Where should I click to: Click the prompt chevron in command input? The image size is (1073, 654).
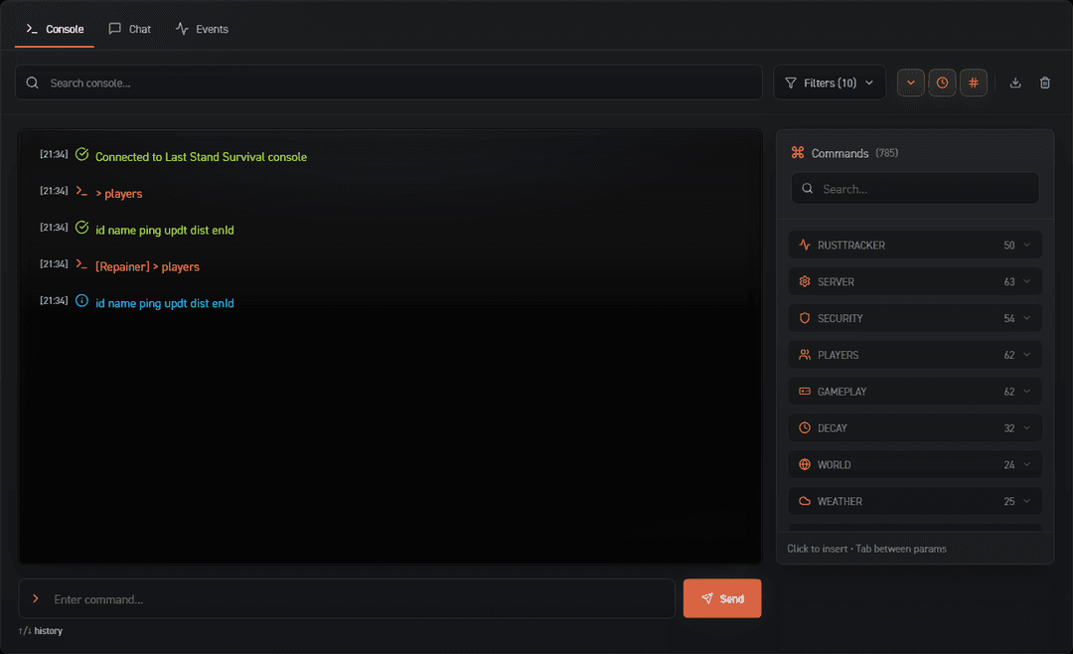36,599
